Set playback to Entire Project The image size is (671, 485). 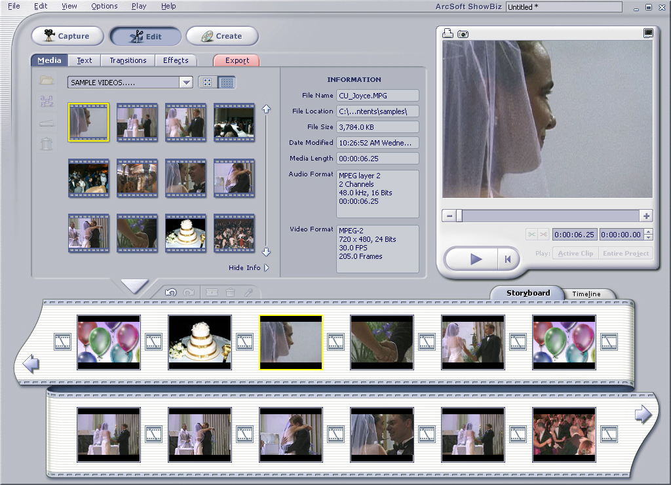pyautogui.click(x=626, y=254)
